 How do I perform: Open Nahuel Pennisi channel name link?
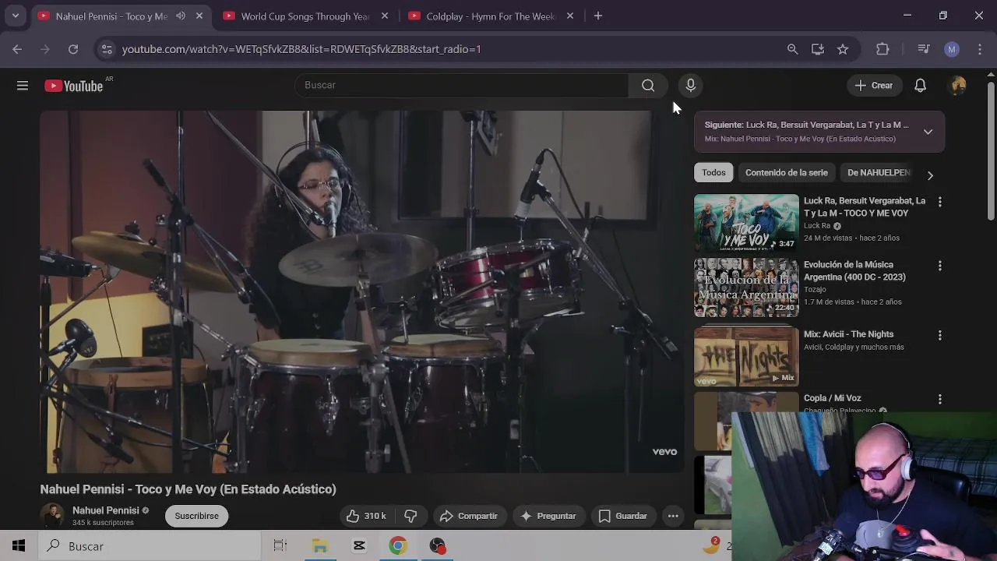pyautogui.click(x=106, y=510)
